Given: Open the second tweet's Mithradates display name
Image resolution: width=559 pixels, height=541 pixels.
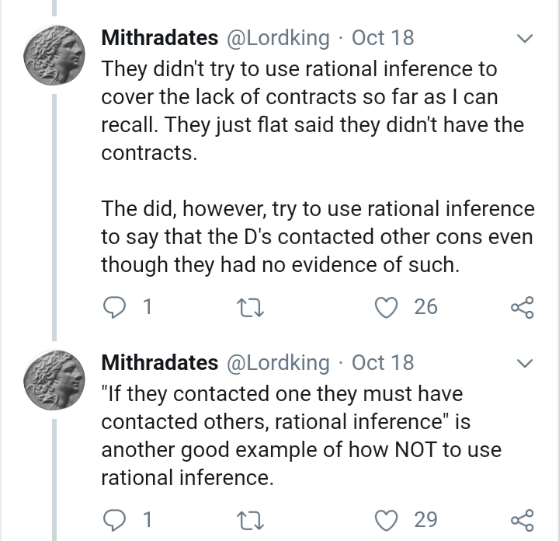Looking at the screenshot, I should point(160,362).
